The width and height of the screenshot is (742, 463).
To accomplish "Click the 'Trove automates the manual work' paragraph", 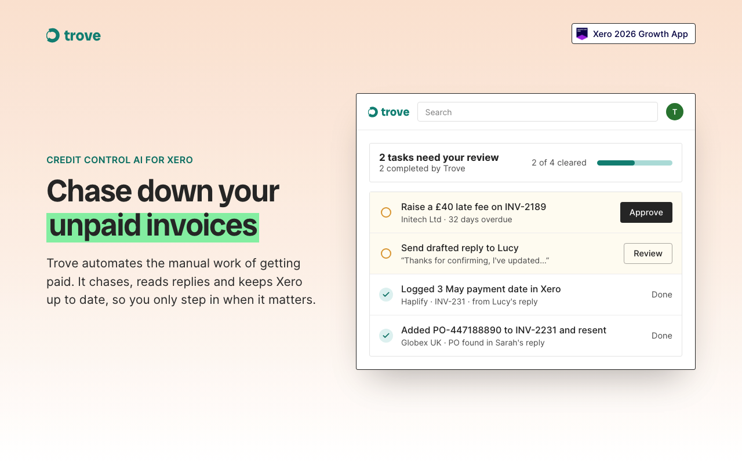I will 181,282.
